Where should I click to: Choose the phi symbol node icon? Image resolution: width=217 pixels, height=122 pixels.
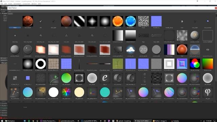click(208, 92)
